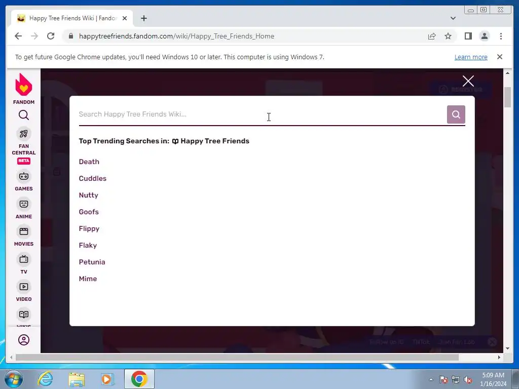
Task: Go to the Games section icon
Action: pyautogui.click(x=23, y=177)
